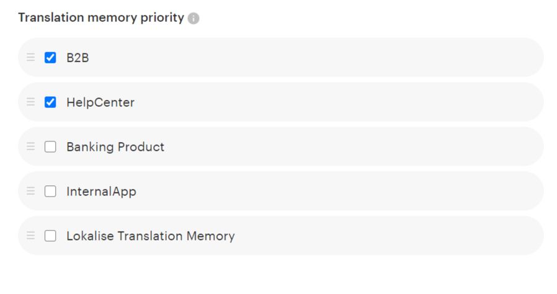Click the InternalApp label text
Screen dimensions: 557x294
tap(101, 192)
